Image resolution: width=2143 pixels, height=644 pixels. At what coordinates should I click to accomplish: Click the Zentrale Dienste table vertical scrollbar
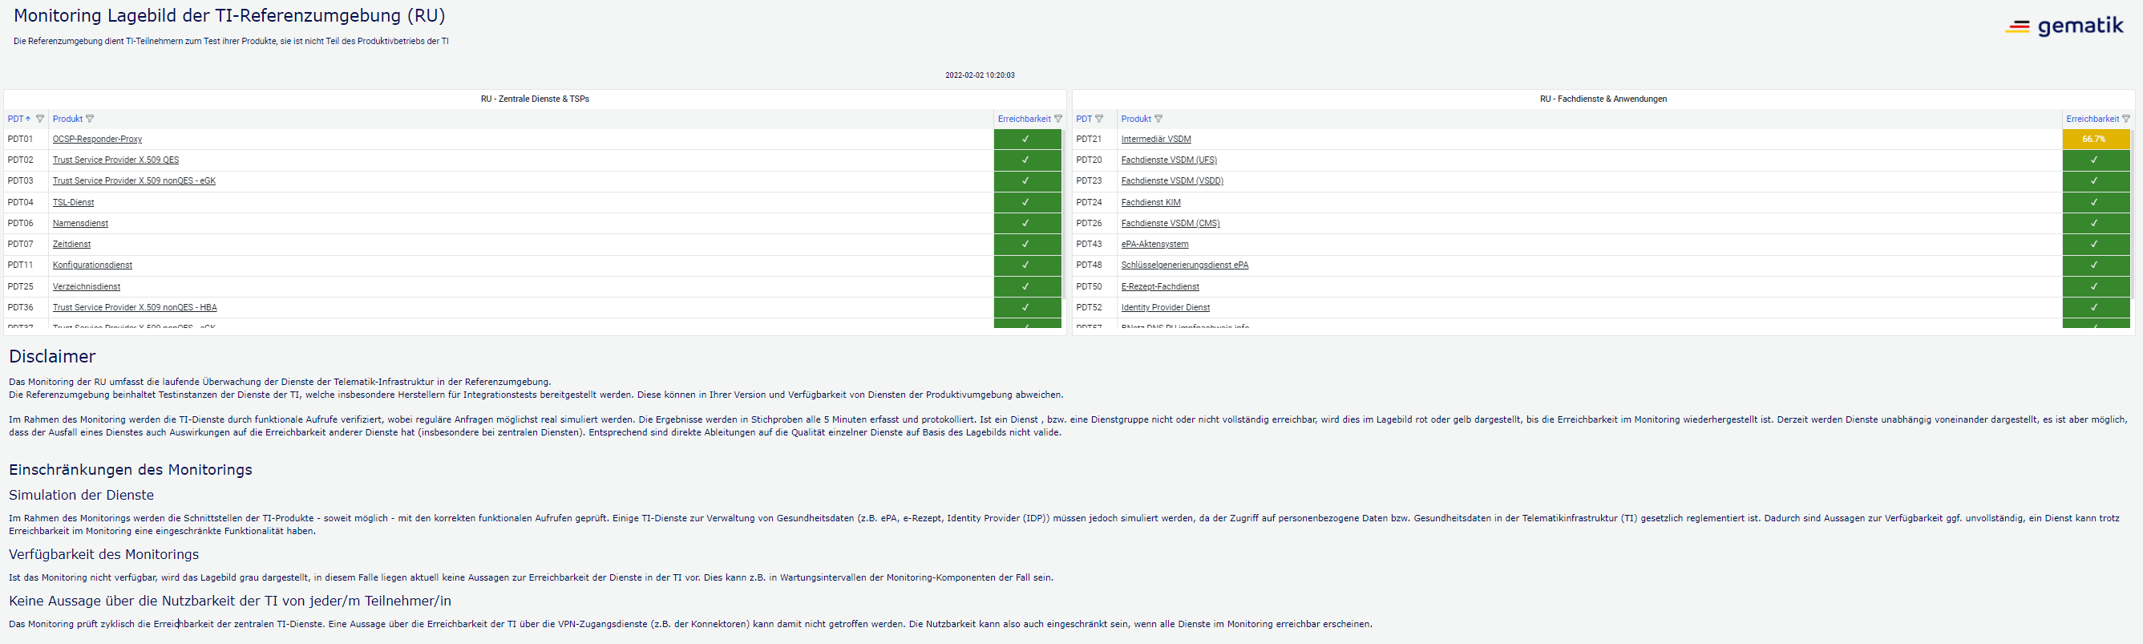click(x=1064, y=217)
